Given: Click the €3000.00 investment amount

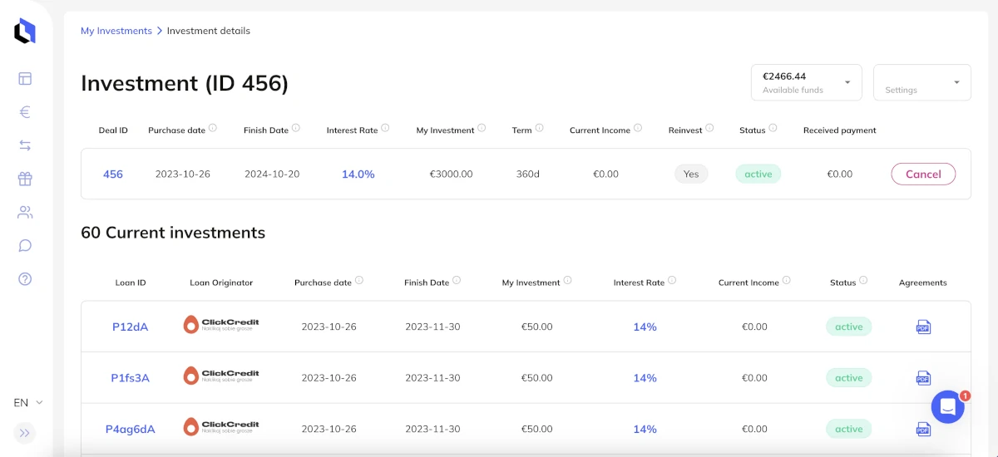Looking at the screenshot, I should 452,174.
